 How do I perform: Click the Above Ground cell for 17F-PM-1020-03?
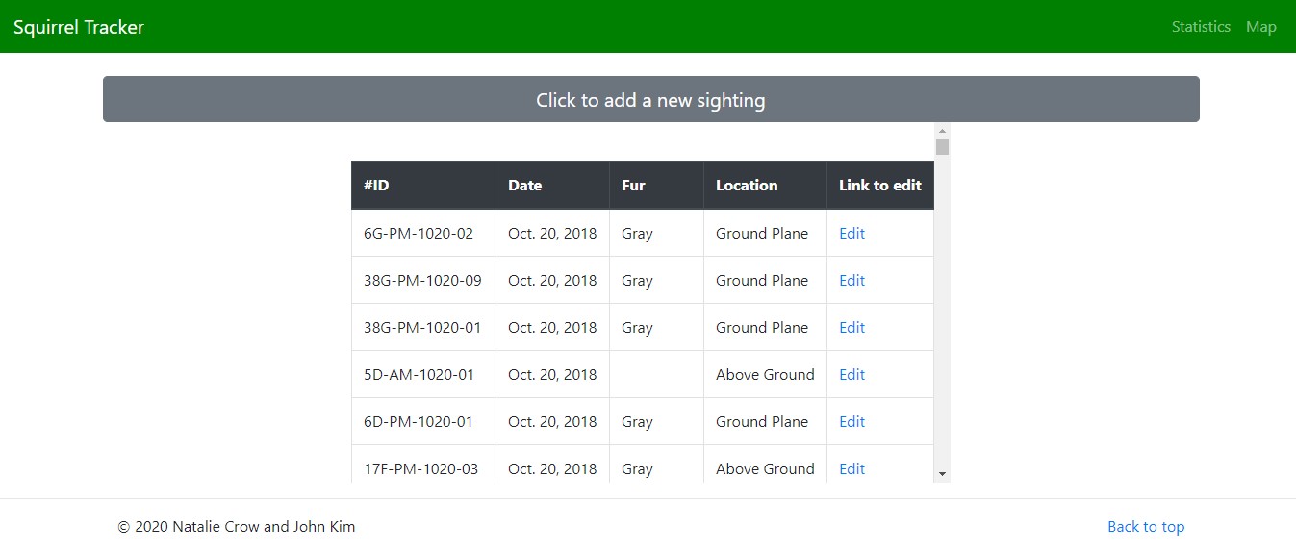click(765, 469)
